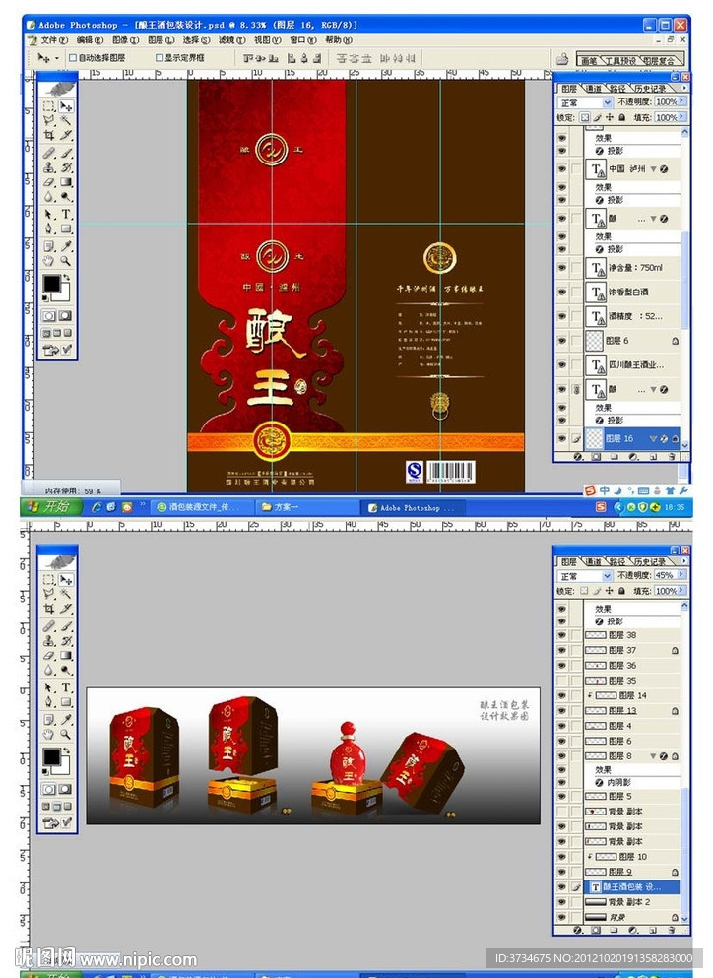Screen dimensions: 713x978
Task: Toggle visibility of the 四川酿王酒业 layer
Action: [562, 364]
